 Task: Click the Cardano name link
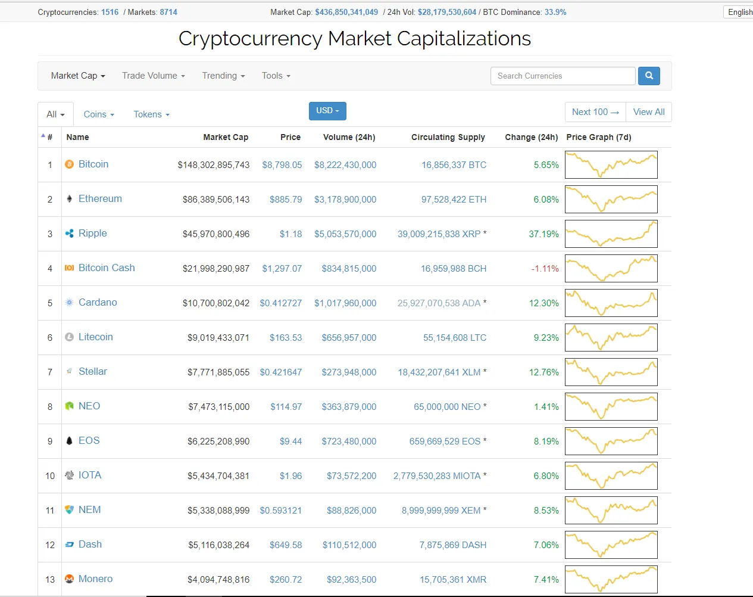pos(98,303)
